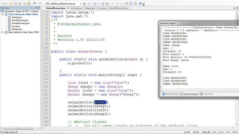Open the Undo history dropdown arrow
239x134 pixels.
(37, 3)
